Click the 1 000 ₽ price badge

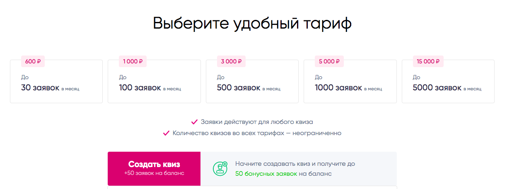133,61
